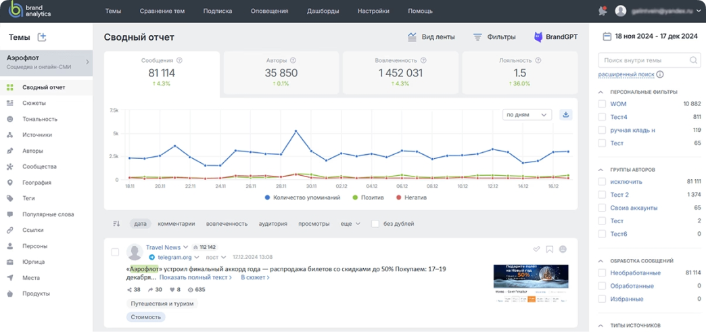Check the Тест4 filter checkbox
706x332 pixels.
[602, 117]
